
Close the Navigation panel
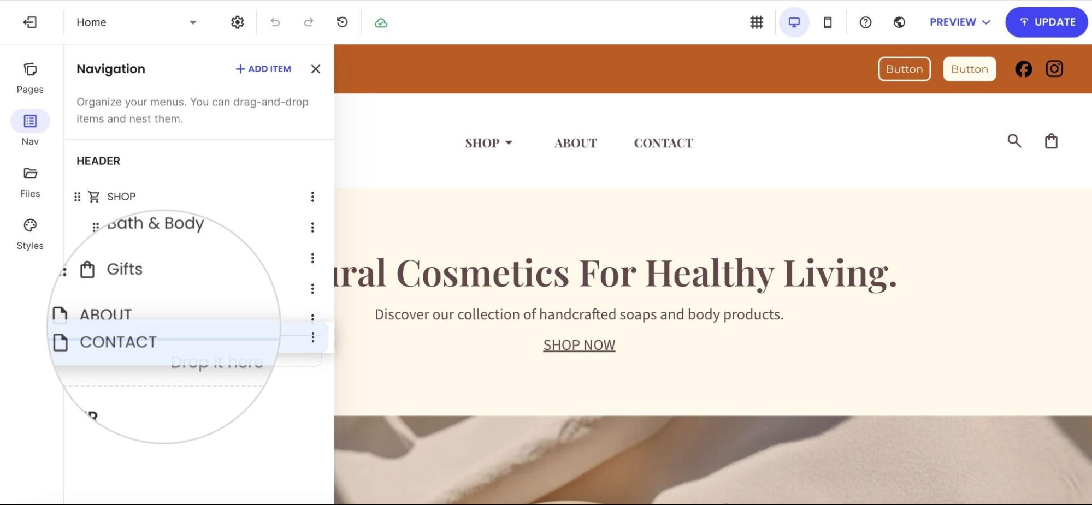pyautogui.click(x=315, y=69)
